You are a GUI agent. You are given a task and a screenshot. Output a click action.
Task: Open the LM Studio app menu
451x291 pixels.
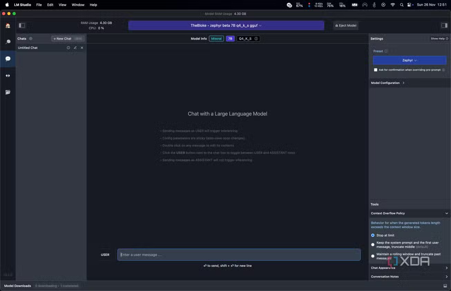point(22,5)
